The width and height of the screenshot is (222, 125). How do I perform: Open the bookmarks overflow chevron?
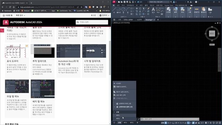96,11
